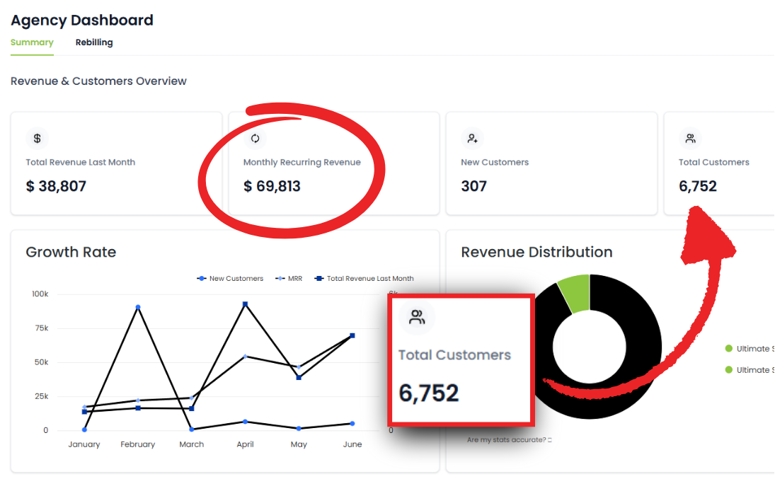Click the New Customers person-plus icon
The height and width of the screenshot is (479, 775).
[473, 139]
